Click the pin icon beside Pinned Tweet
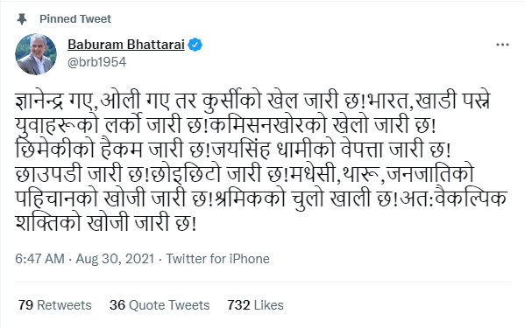 [x=22, y=19]
